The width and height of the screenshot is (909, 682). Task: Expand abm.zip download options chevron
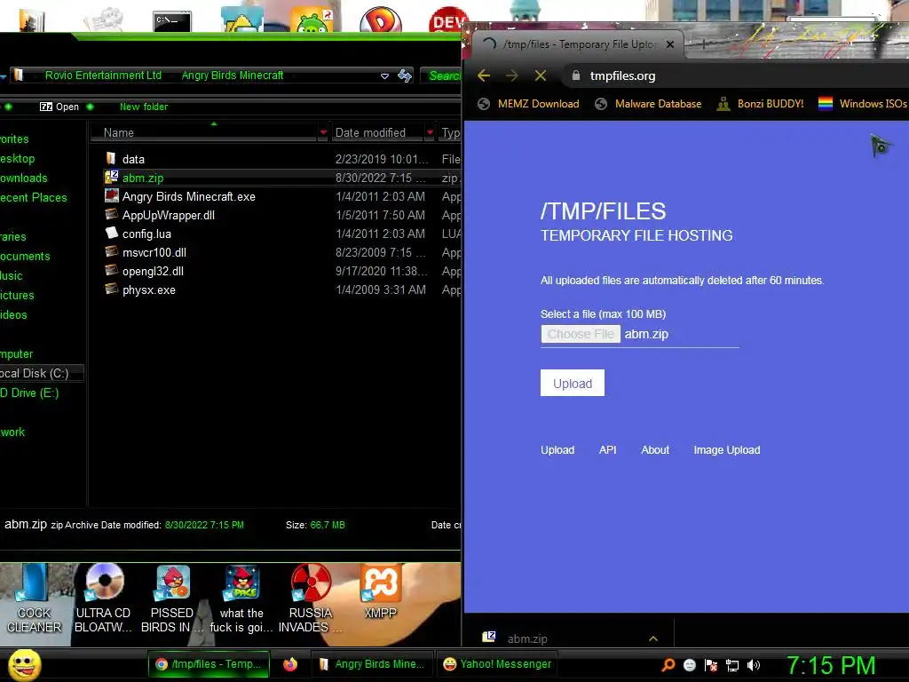coord(653,638)
